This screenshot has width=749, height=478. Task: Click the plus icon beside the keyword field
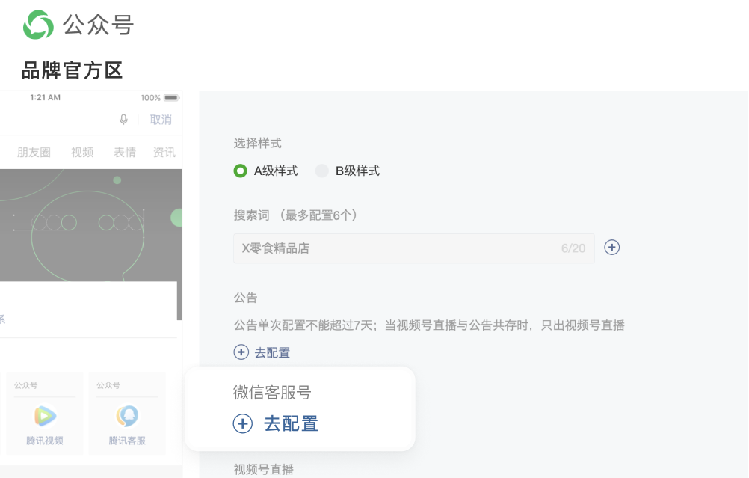click(x=611, y=247)
